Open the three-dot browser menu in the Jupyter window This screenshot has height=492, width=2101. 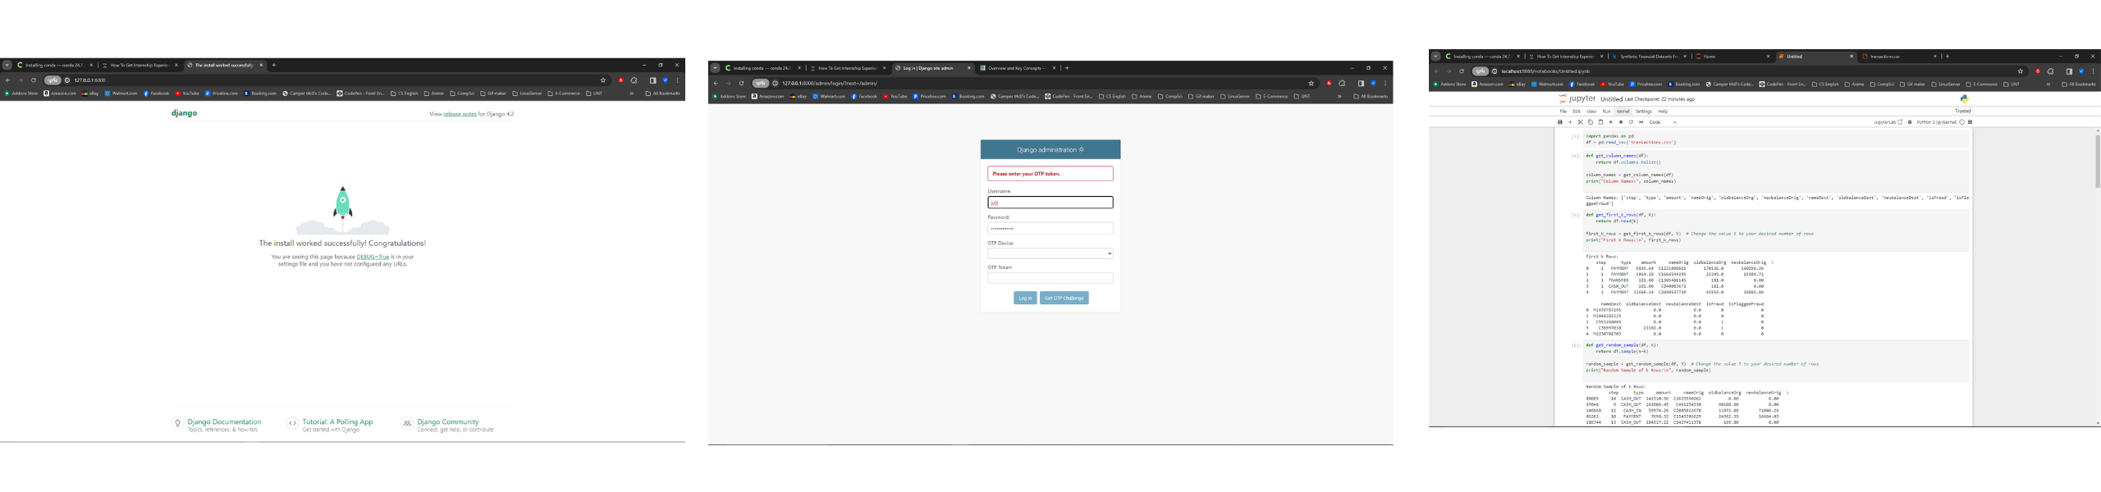click(2093, 71)
